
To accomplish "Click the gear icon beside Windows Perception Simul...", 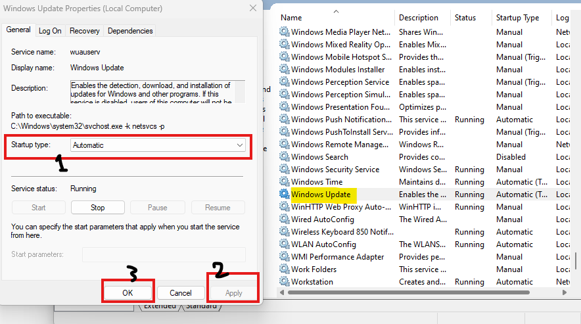I will (x=284, y=94).
